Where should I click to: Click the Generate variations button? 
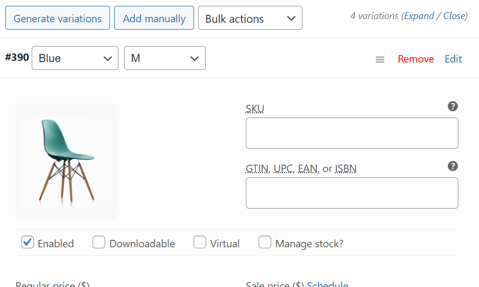58,19
